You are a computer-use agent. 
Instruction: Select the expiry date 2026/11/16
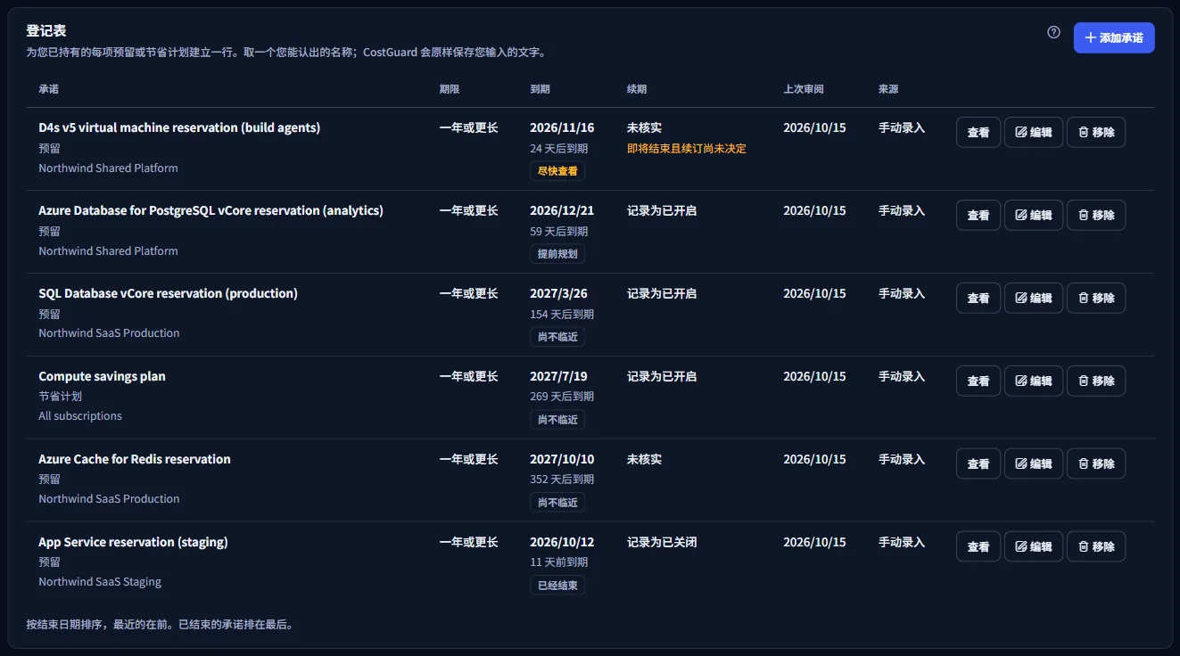[562, 127]
